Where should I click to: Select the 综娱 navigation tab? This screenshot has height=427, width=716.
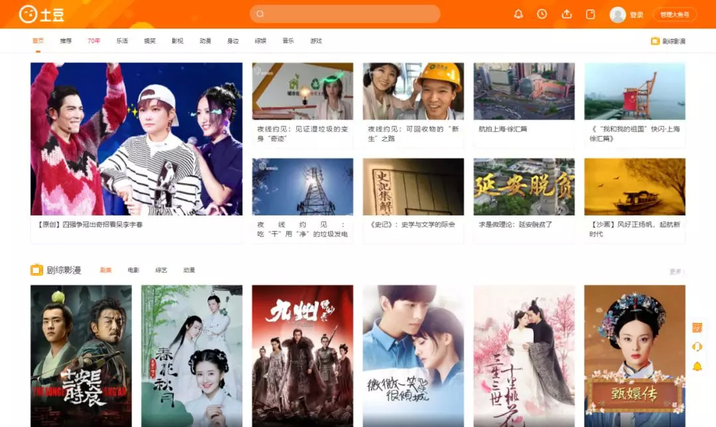coord(261,40)
